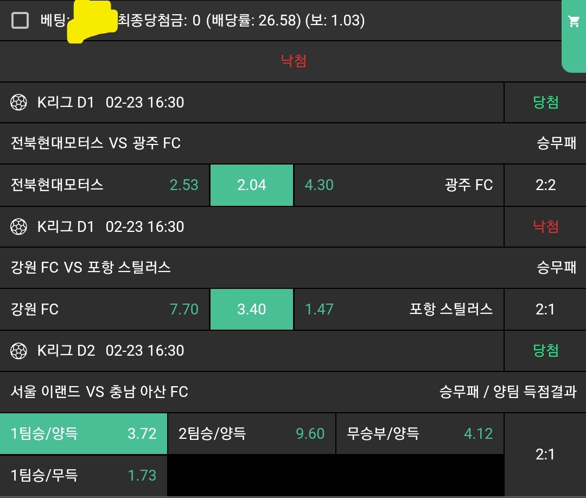
Task: Choose 광주 FC win at 4.30
Action: tap(399, 185)
